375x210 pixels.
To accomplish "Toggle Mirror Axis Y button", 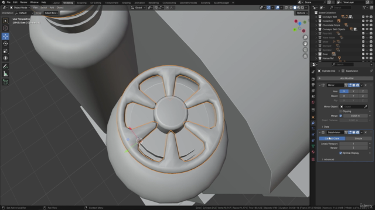I will coord(353,92).
